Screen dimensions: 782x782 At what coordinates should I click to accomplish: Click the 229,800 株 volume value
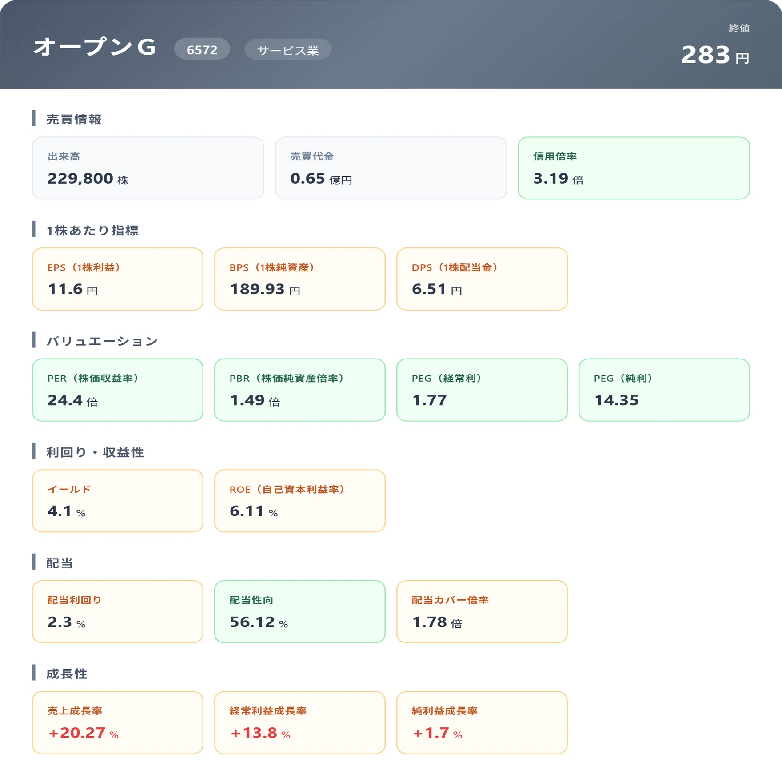click(x=88, y=179)
